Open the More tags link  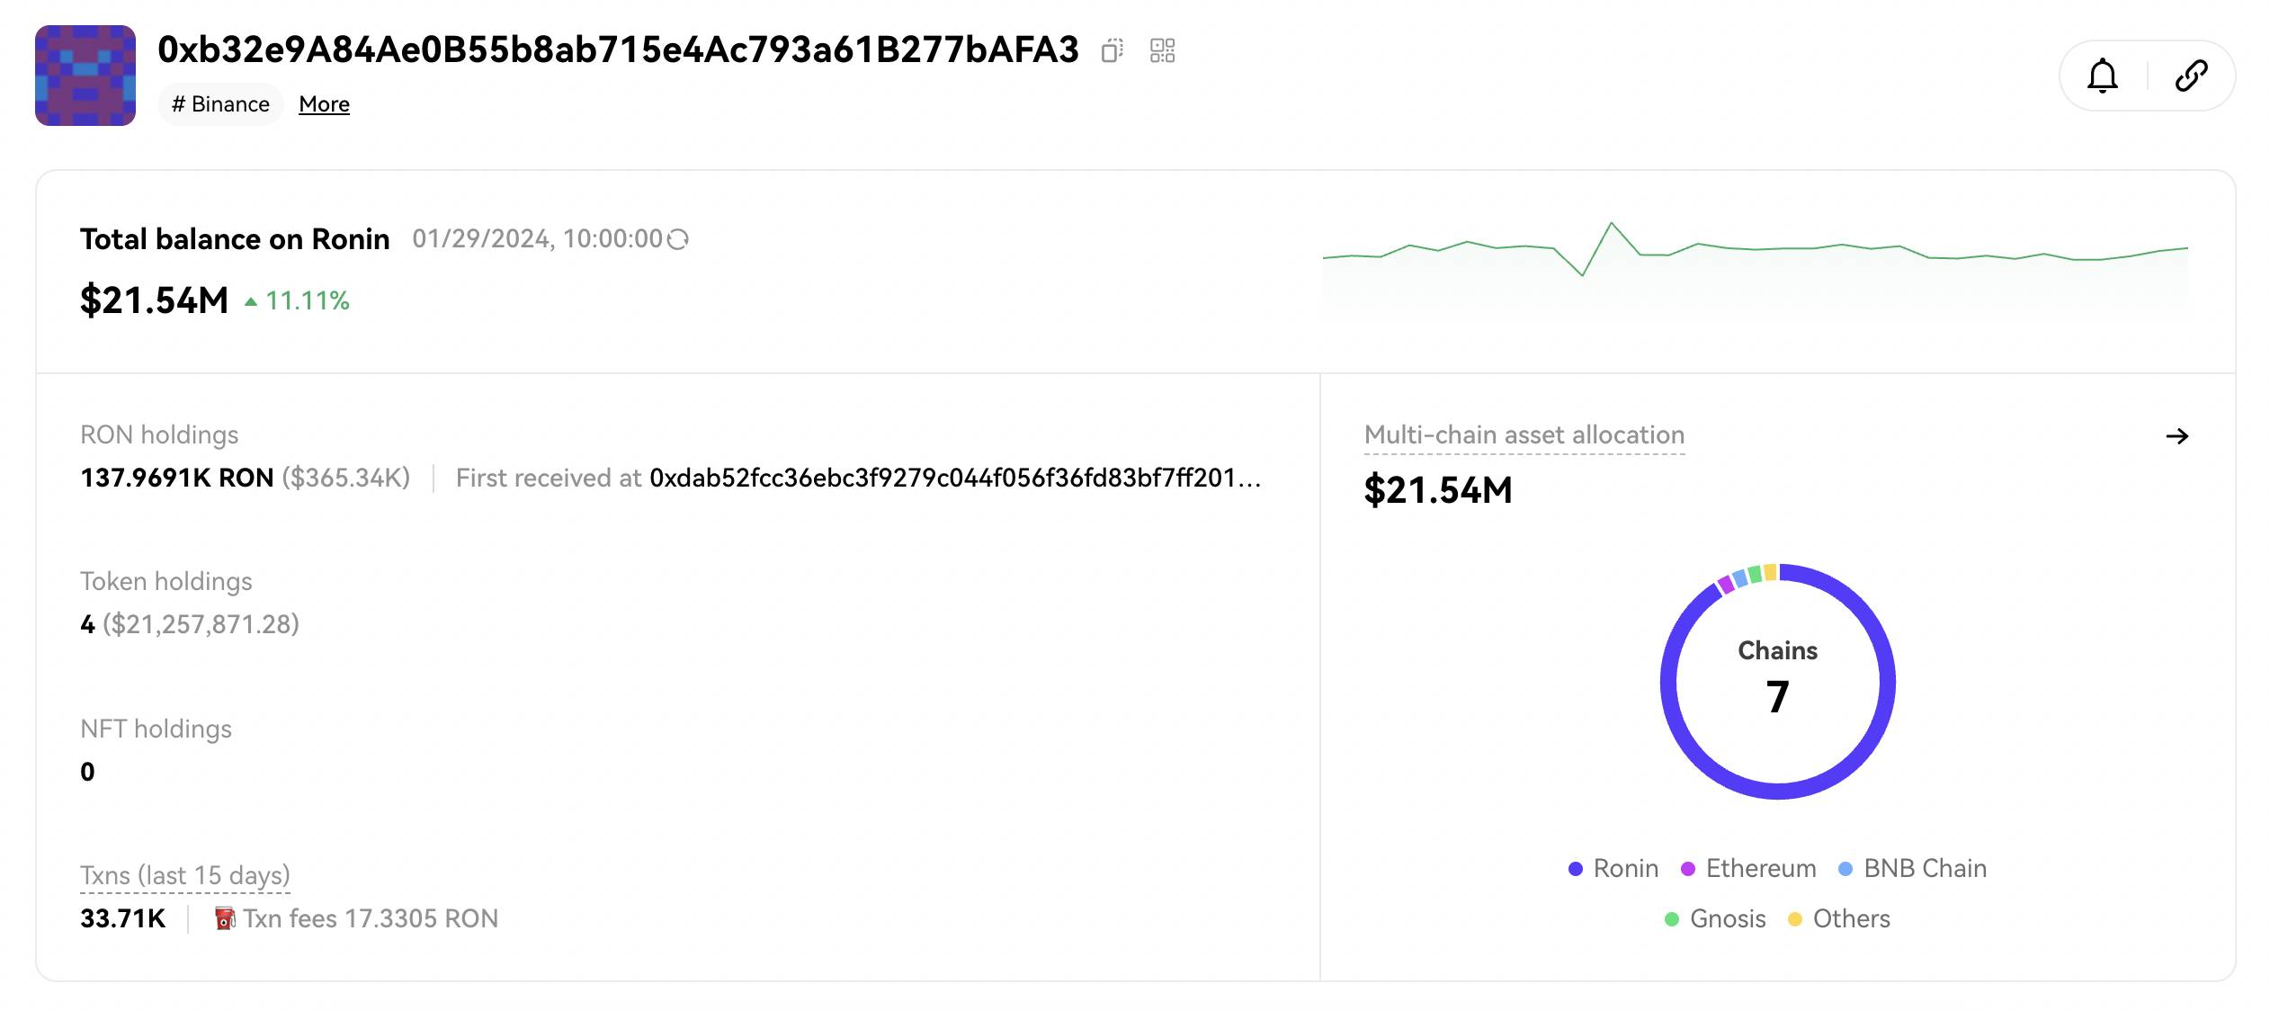pos(324,104)
